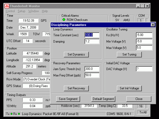Close the Disciplining Parameters dialog with X
Viewport: 159px width, 119px height.
tap(153, 25)
